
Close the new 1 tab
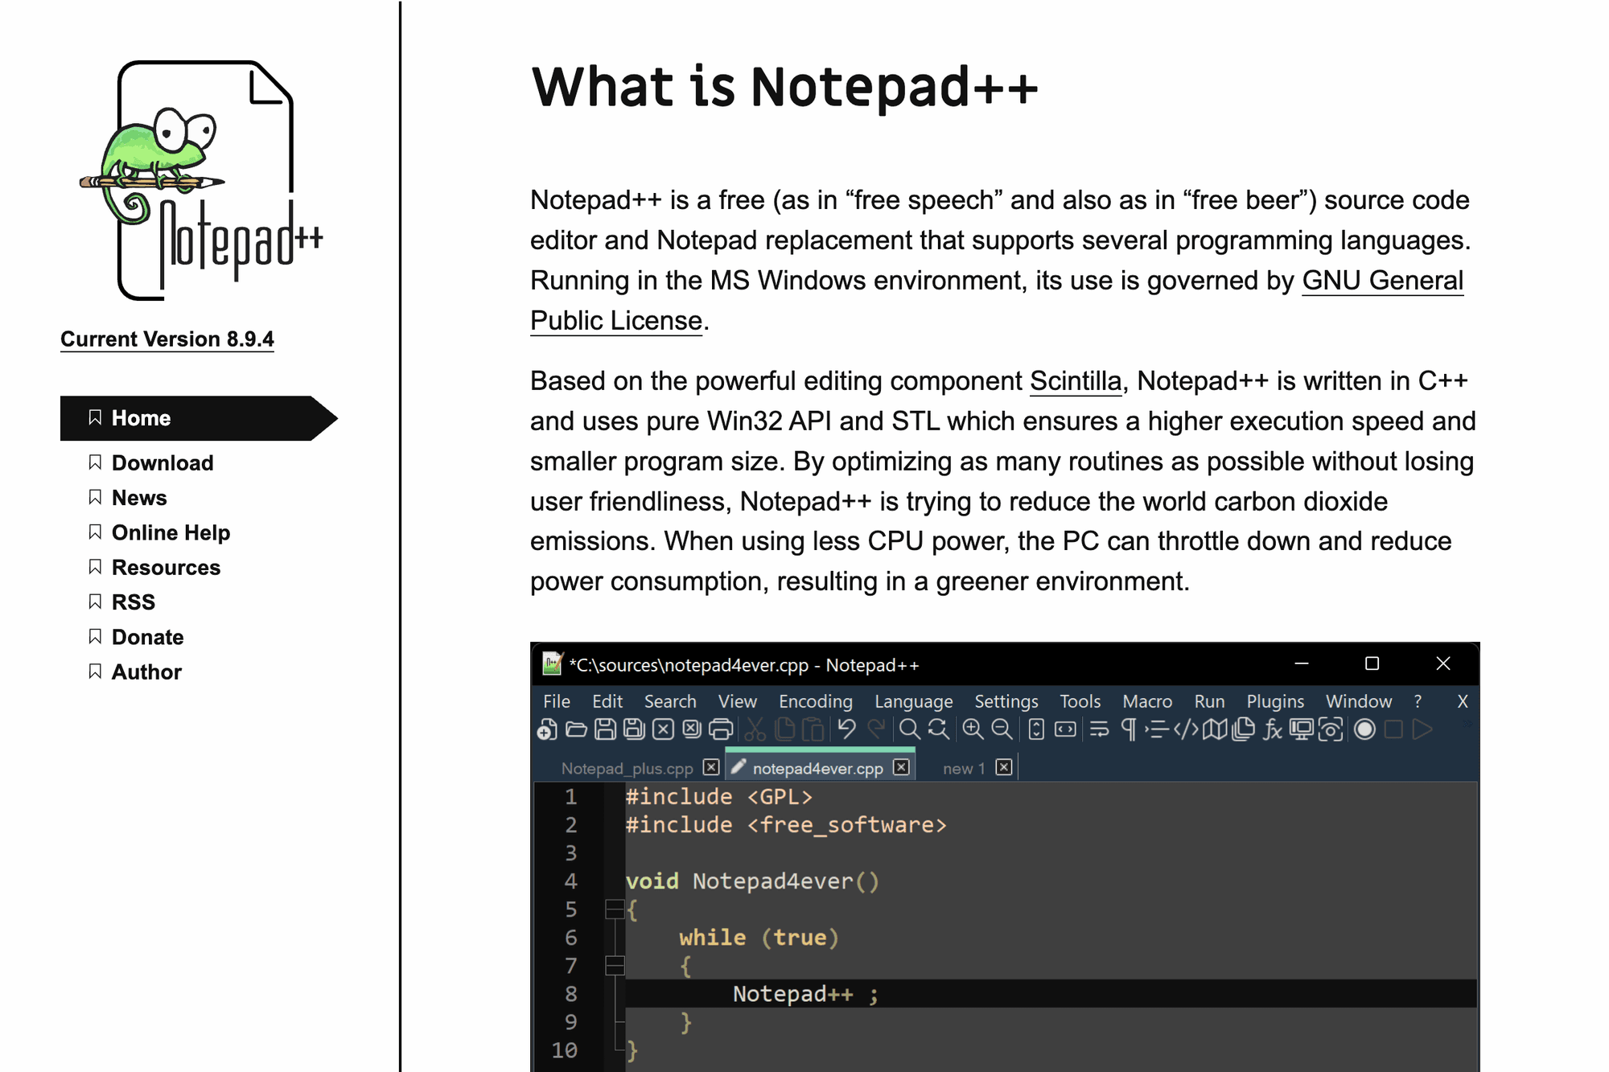[1004, 767]
